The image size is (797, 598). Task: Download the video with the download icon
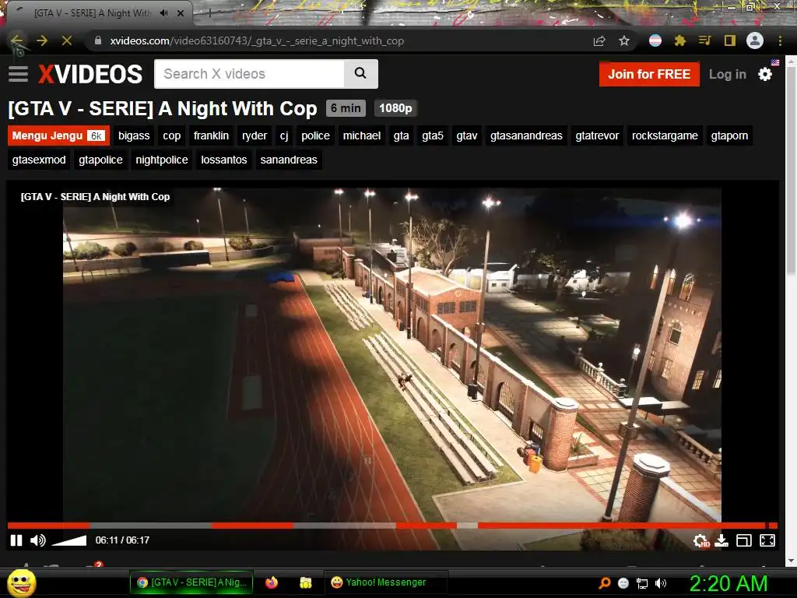click(x=722, y=540)
